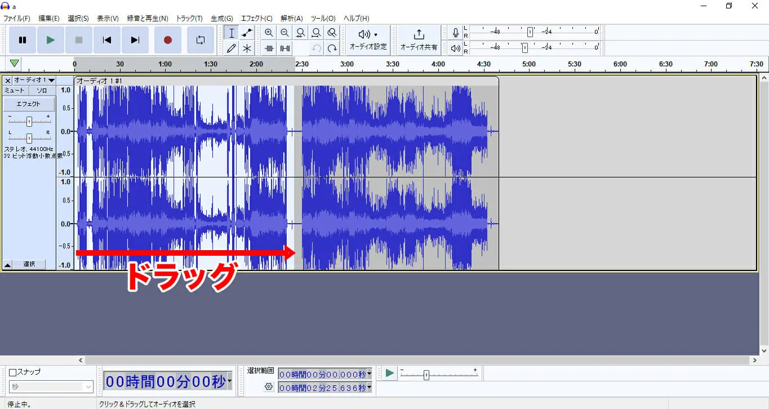Open the トラック(T) menu
This screenshot has height=409, width=769.
pyautogui.click(x=189, y=18)
